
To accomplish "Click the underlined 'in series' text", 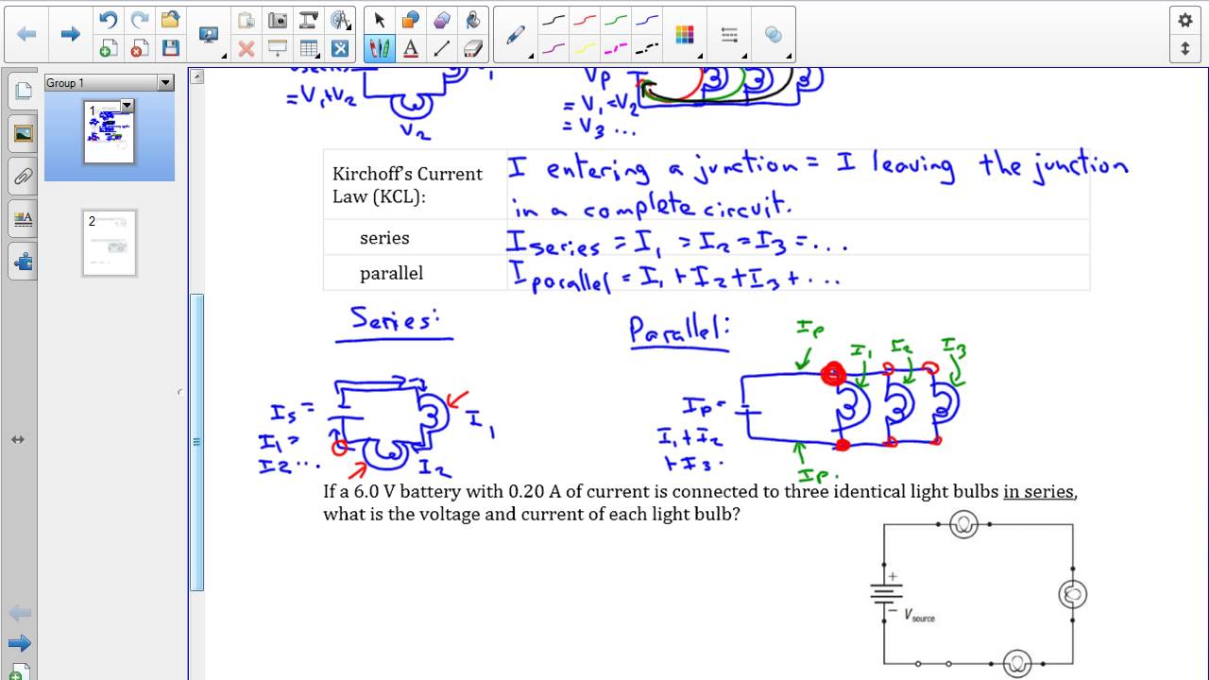I will click(x=1038, y=492).
